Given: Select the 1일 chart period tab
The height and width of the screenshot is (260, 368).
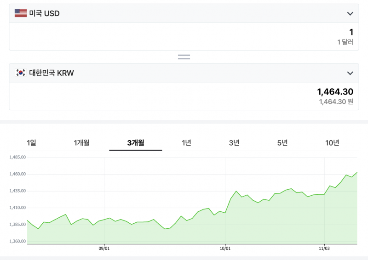Looking at the screenshot, I should [x=31, y=142].
